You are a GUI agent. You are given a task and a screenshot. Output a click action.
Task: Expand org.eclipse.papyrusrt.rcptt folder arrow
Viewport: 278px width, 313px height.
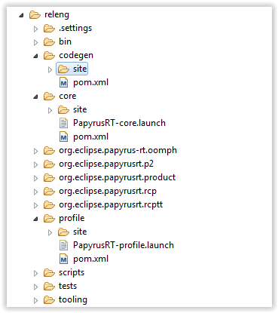[35, 205]
